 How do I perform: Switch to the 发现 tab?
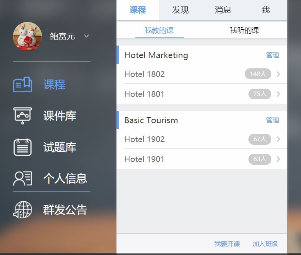point(180,10)
